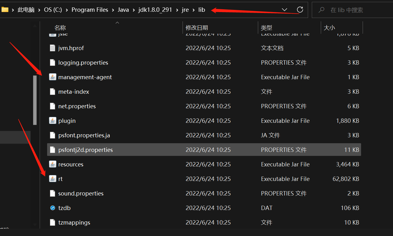Viewport: 393px width, 236px height.
Task: Select file name sound.properties
Action: [81, 193]
